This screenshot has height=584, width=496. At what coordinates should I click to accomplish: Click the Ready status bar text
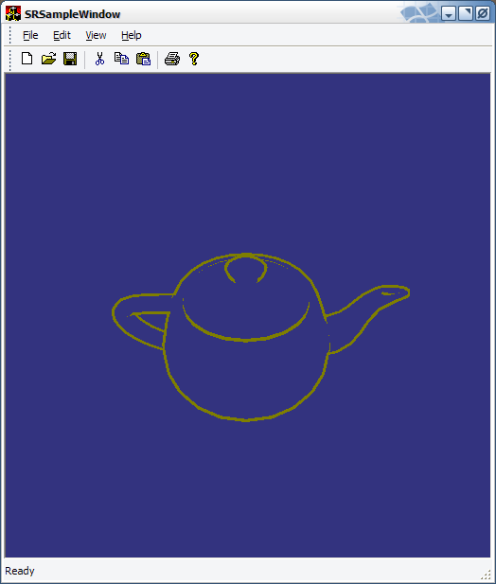(x=20, y=571)
